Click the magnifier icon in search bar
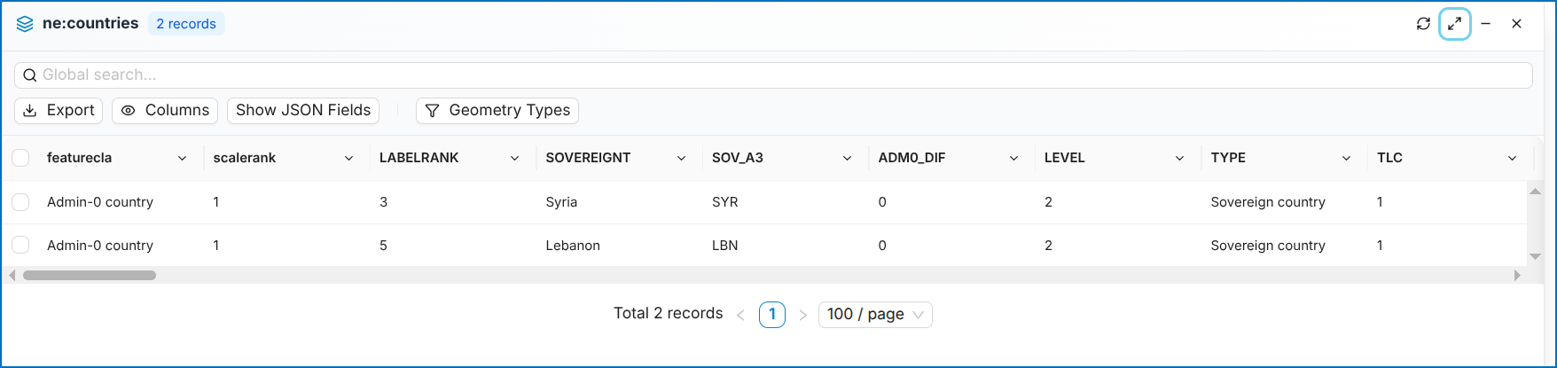The width and height of the screenshot is (1557, 368). pyautogui.click(x=30, y=75)
